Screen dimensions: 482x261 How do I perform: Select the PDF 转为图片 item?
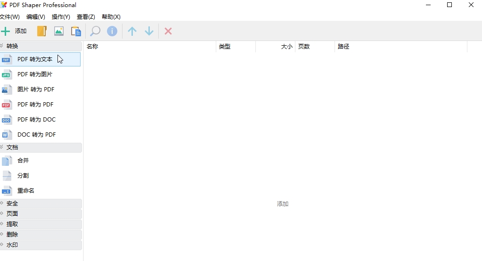[x=40, y=74]
